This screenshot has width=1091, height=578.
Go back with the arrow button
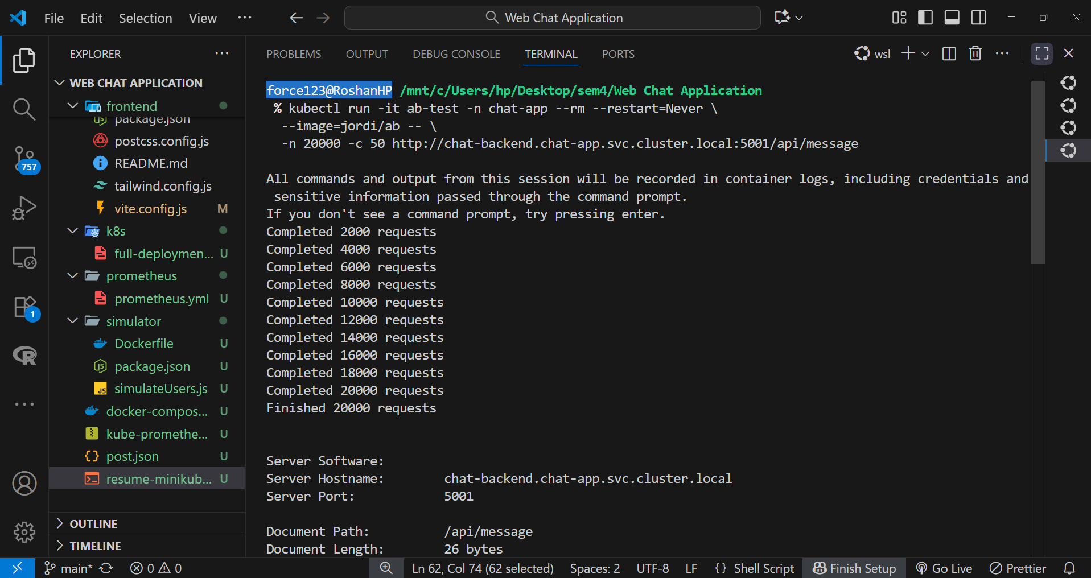click(296, 18)
